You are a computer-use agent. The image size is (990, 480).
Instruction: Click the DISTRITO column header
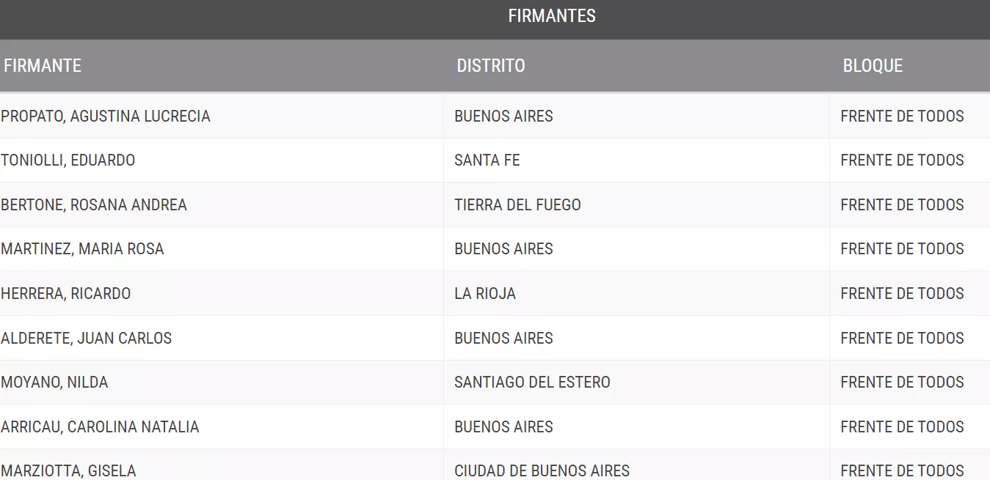(490, 65)
